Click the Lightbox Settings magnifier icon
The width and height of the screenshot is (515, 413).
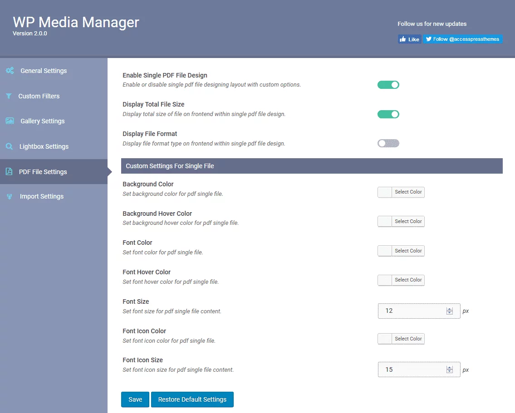pyautogui.click(x=9, y=146)
